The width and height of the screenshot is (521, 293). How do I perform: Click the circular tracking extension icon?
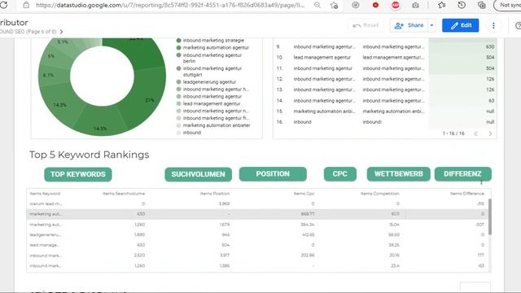pyautogui.click(x=356, y=5)
